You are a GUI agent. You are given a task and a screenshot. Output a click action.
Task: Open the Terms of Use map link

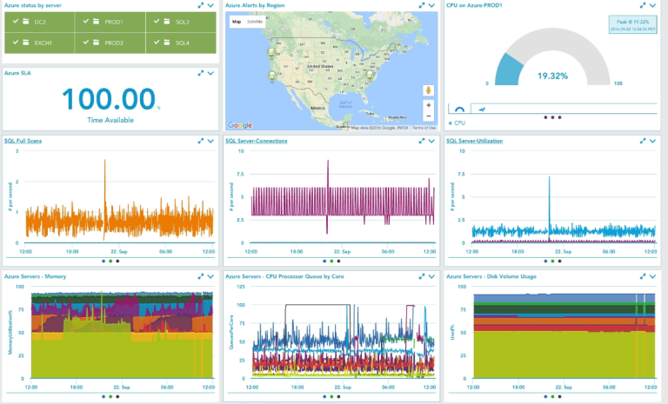click(424, 128)
